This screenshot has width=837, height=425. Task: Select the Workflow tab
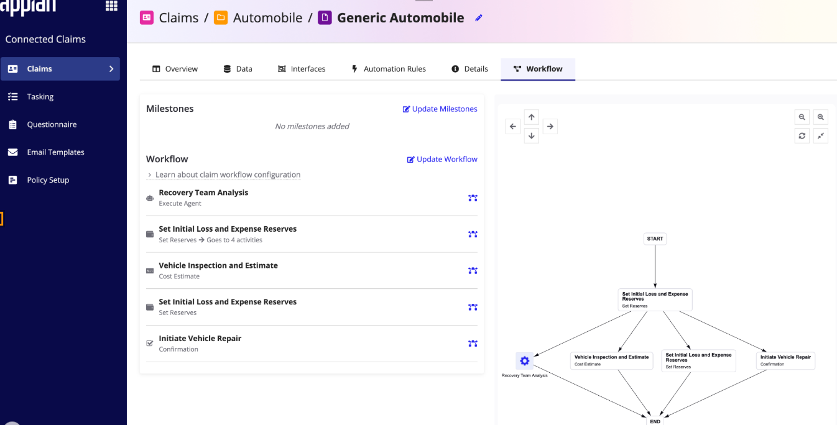pyautogui.click(x=538, y=69)
